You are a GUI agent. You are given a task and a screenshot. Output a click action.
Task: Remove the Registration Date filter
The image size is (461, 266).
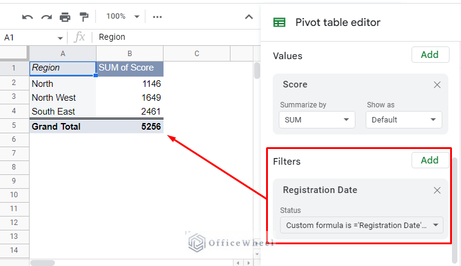[x=437, y=190]
